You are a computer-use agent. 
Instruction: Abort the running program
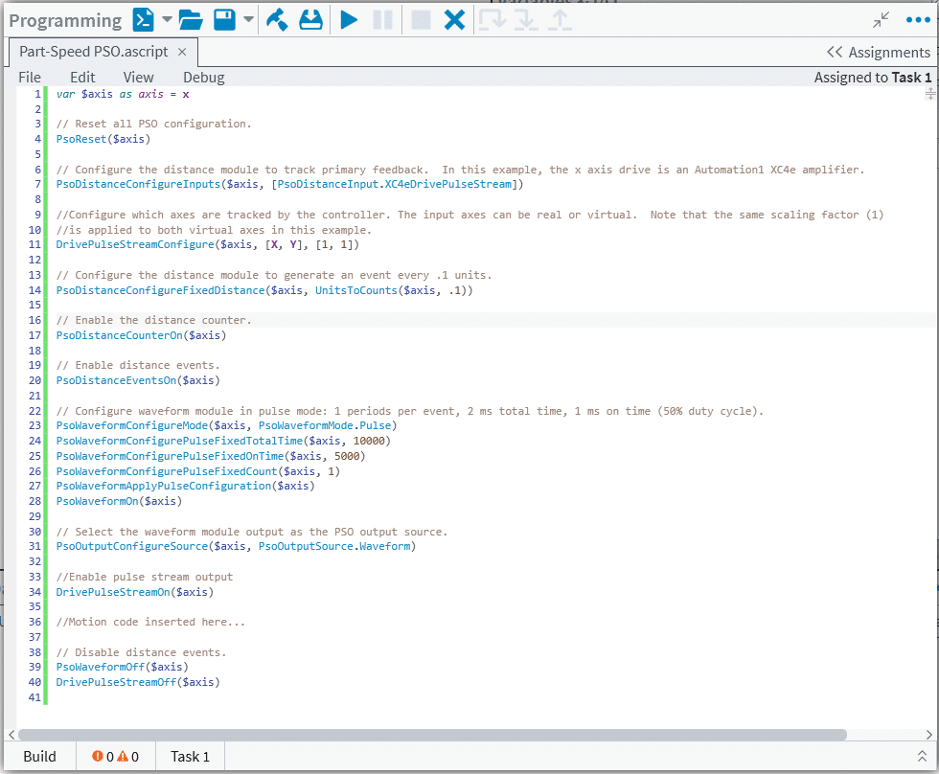(453, 19)
